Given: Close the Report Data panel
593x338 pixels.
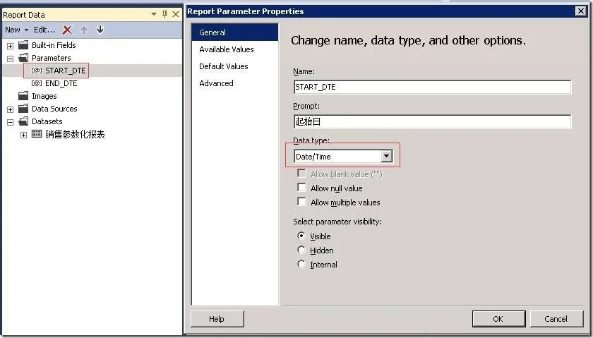Looking at the screenshot, I should coord(176,14).
